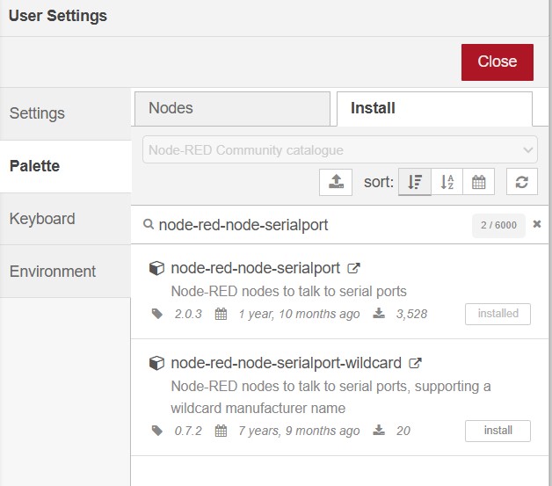Screen dimensions: 552x486
Task: Open node-red-node-serialport-wildcard external link icon
Action: (x=415, y=363)
